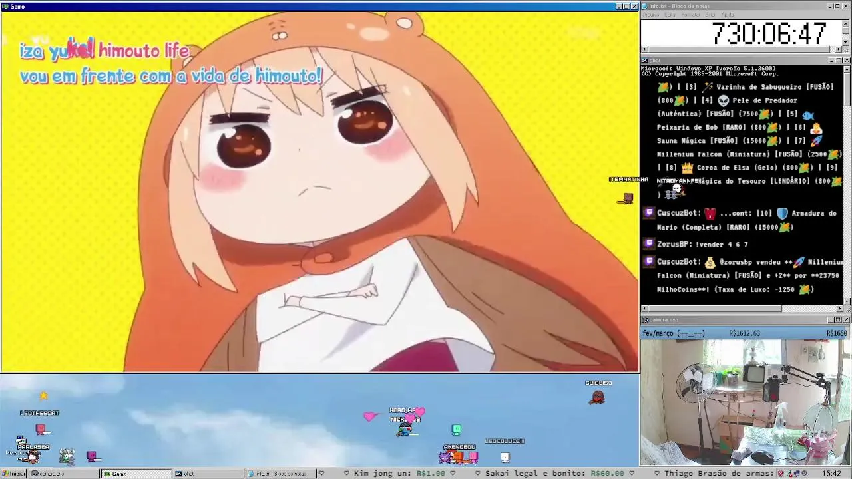Viewport: 852px width, 479px height.
Task: Click Notepad vertical scrollbar down arrow
Action: (847, 43)
